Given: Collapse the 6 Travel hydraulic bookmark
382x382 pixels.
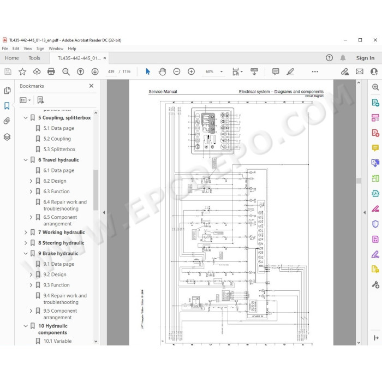Looking at the screenshot, I should click(x=26, y=160).
